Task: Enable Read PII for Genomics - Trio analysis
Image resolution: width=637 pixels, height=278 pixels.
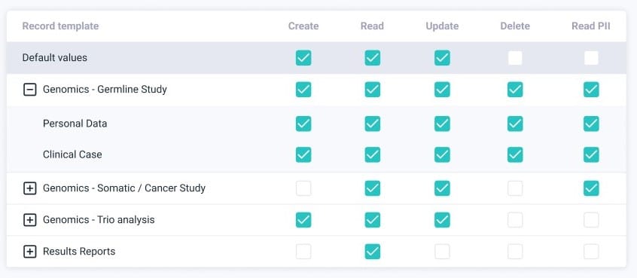Action: tap(591, 220)
